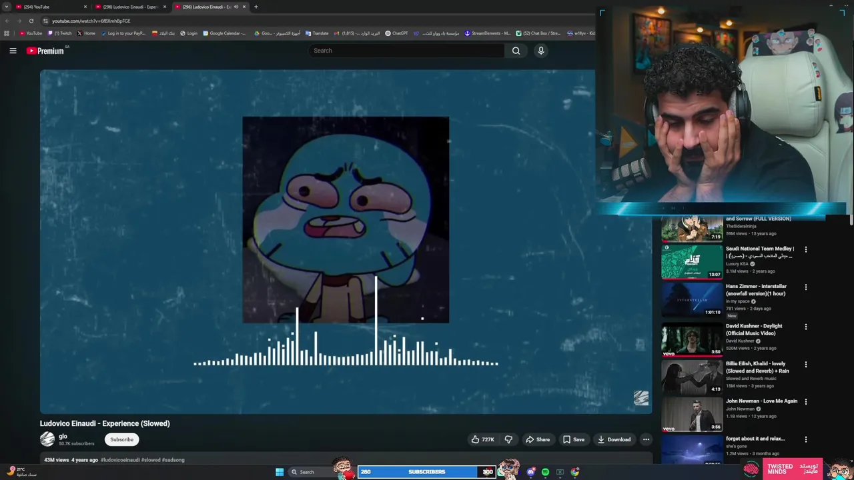Focus the YouTube search box
Screen dimensions: 854x480
tap(407, 51)
